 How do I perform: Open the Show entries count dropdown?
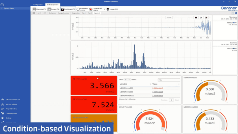pyautogui.click(x=127, y=79)
